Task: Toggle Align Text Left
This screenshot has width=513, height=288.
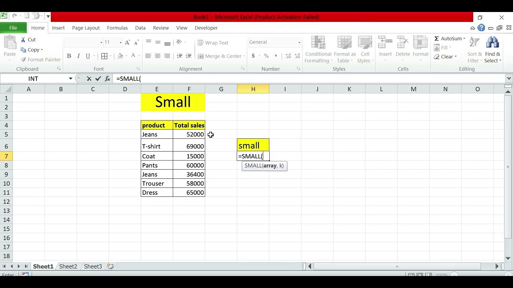Action: [x=148, y=56]
